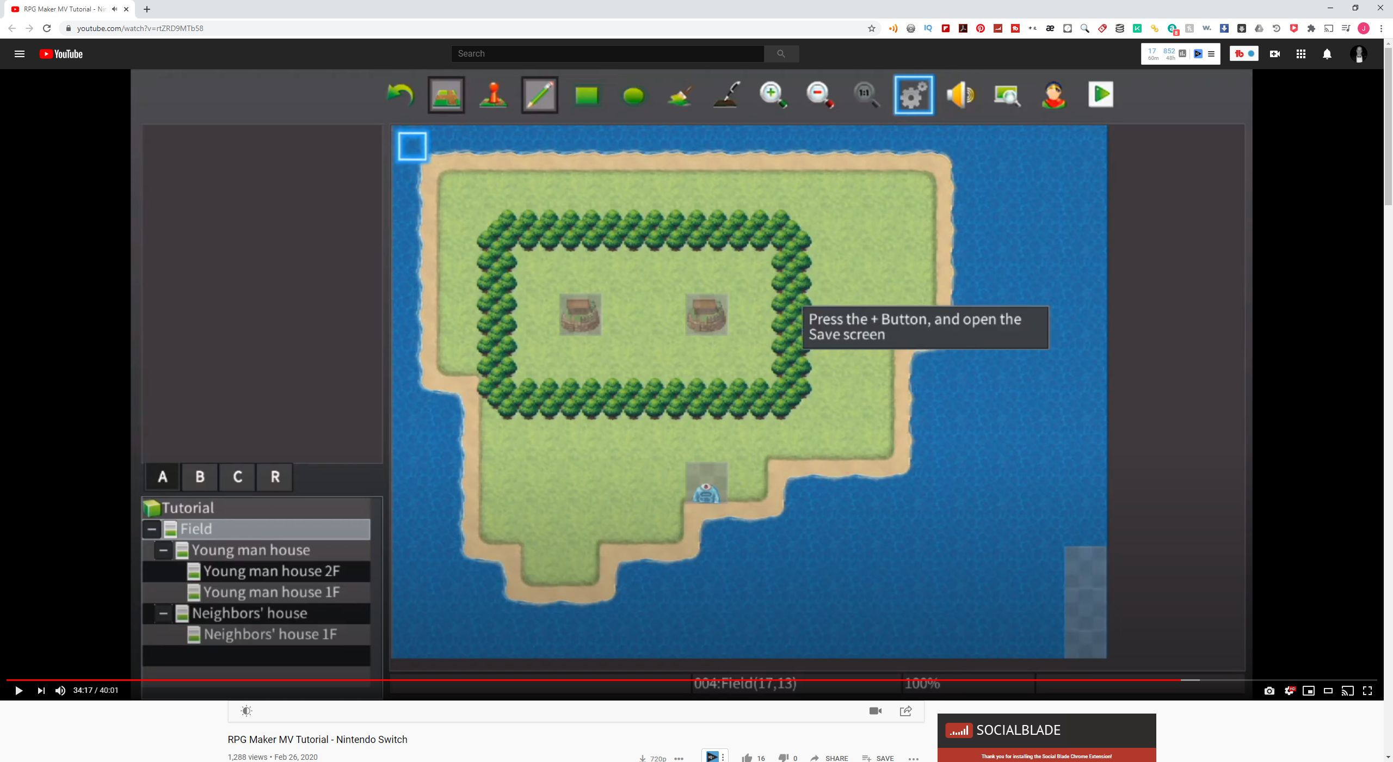The image size is (1393, 762).
Task: Click the green undo arrow icon
Action: (x=400, y=95)
